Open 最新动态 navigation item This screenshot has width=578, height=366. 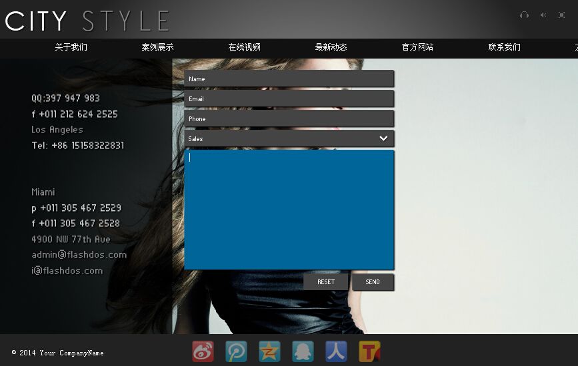point(331,47)
